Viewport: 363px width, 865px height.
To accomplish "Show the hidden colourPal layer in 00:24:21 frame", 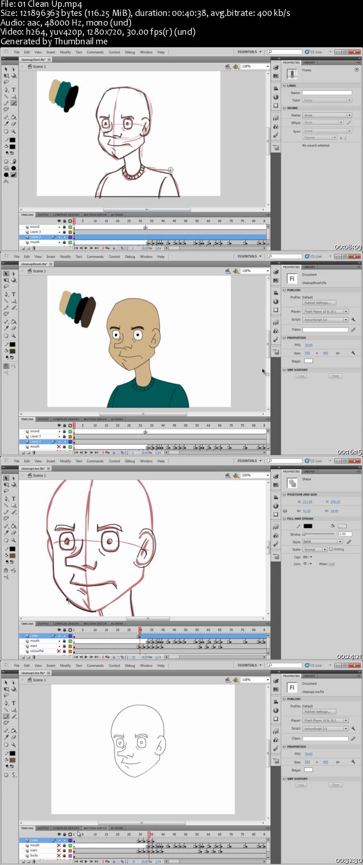I will (59, 651).
